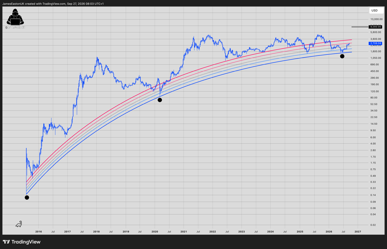The height and width of the screenshot is (249, 387).
Task: Click the 13,000.00 price scale label
Action: [x=376, y=19]
